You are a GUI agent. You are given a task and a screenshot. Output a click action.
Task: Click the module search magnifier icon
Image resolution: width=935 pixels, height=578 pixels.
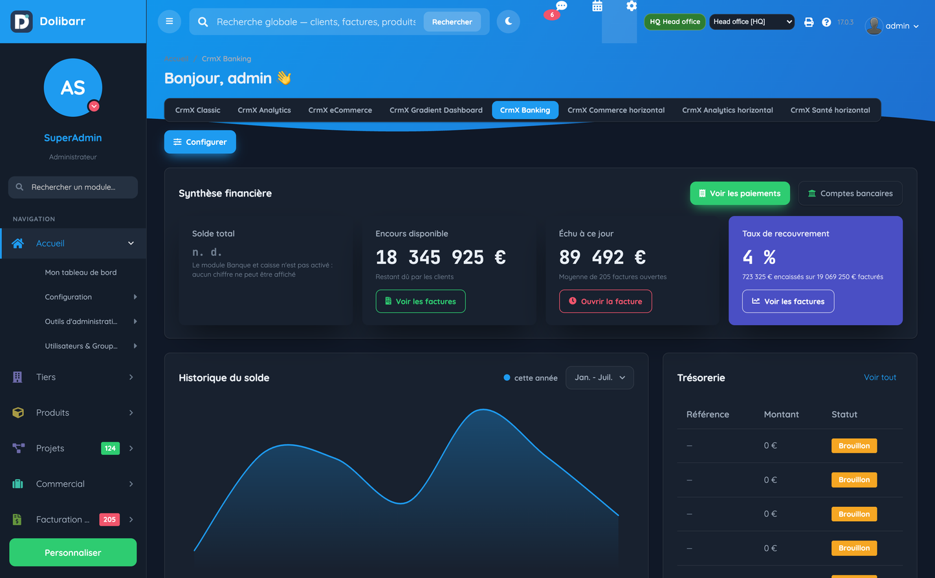[19, 187]
